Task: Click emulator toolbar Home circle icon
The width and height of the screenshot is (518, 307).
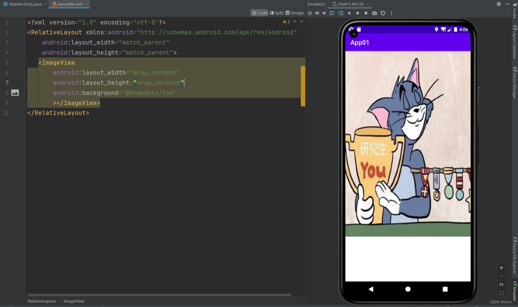Action: [357, 13]
